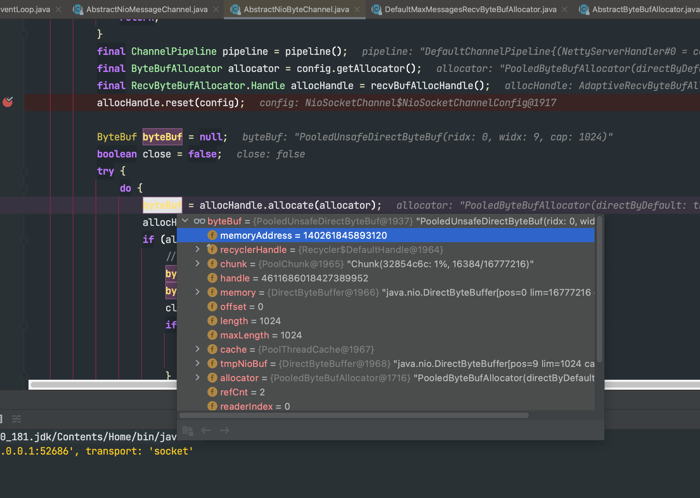Click the soft-wrap lines icon in the console toolbar
Screen dimensions: 700x498
[16, 419]
